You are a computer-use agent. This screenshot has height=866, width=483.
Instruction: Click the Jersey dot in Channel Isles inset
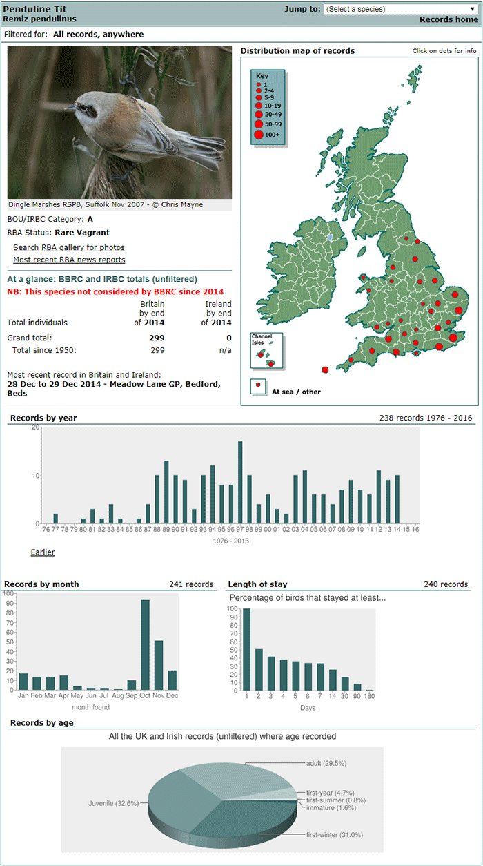[271, 363]
